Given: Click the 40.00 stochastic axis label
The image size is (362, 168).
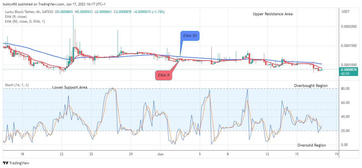Looking at the screenshot, I should 346,117.
